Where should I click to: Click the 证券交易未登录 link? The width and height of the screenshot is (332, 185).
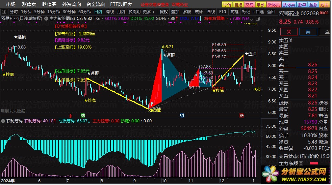click(155, 5)
